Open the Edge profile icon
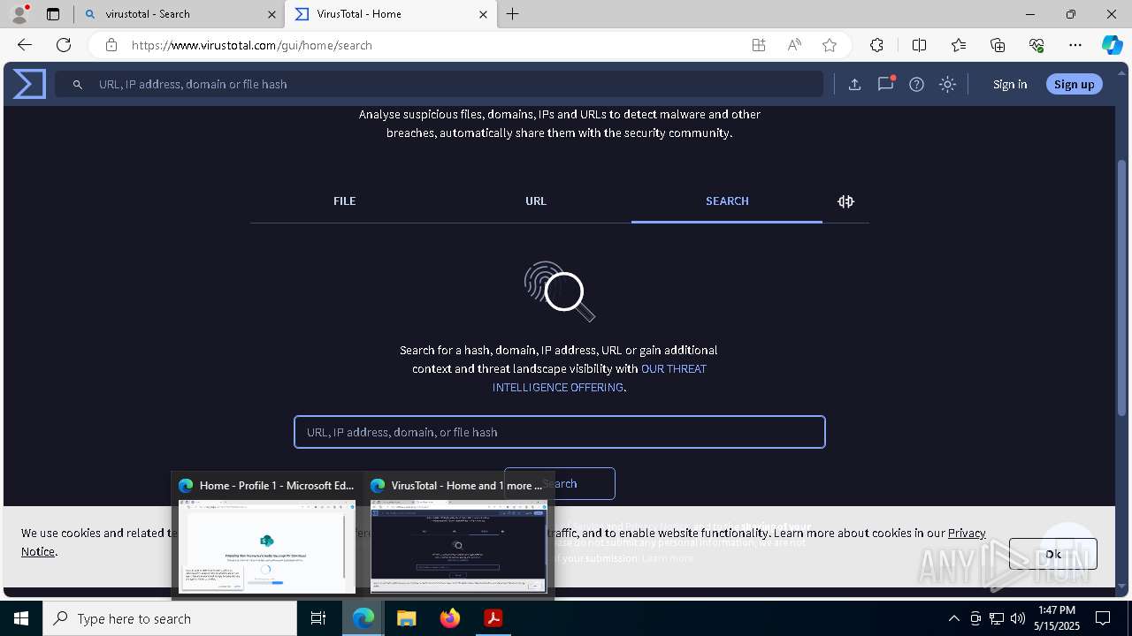Screen dimensions: 1132x636 19,14
